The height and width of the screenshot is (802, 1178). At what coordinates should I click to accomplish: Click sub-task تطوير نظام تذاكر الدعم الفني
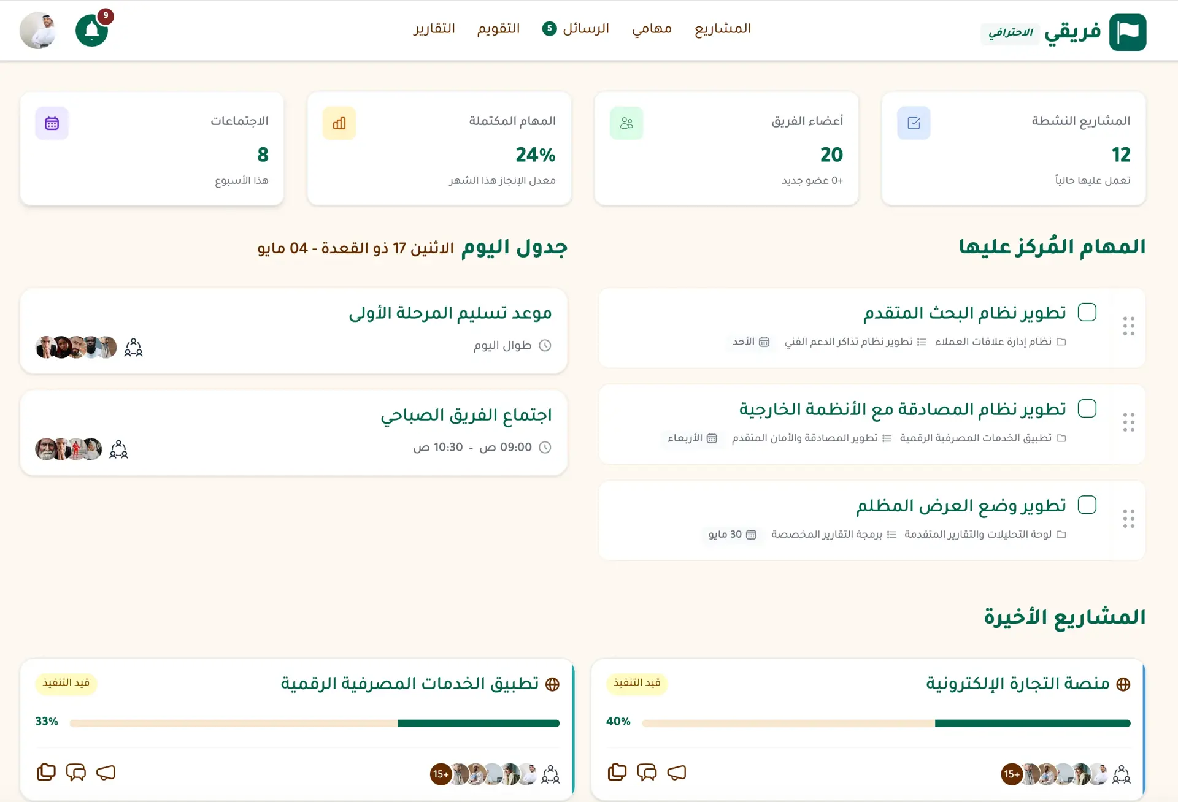pos(849,342)
